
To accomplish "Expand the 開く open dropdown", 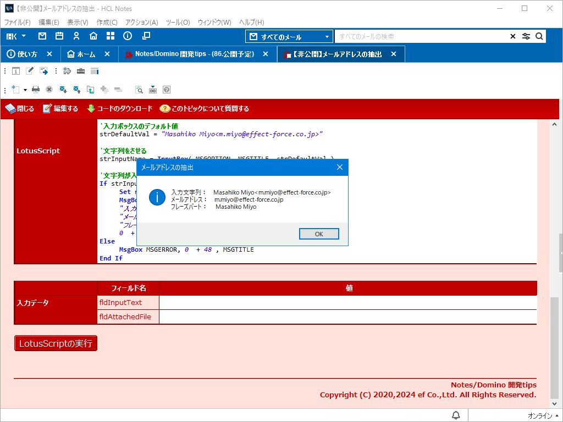I will pos(16,36).
